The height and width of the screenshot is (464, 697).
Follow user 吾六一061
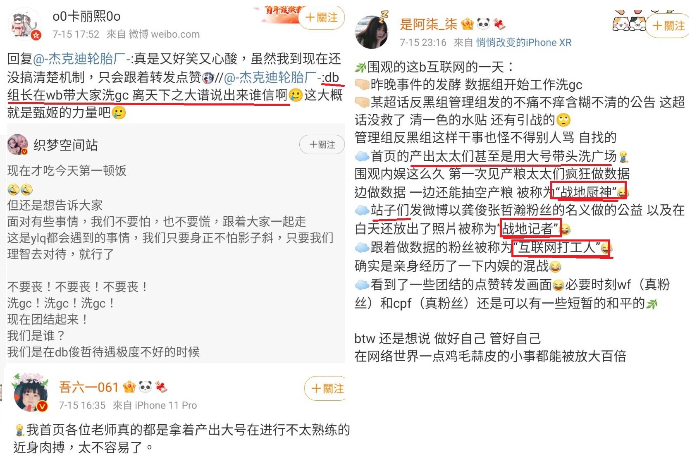(x=326, y=388)
